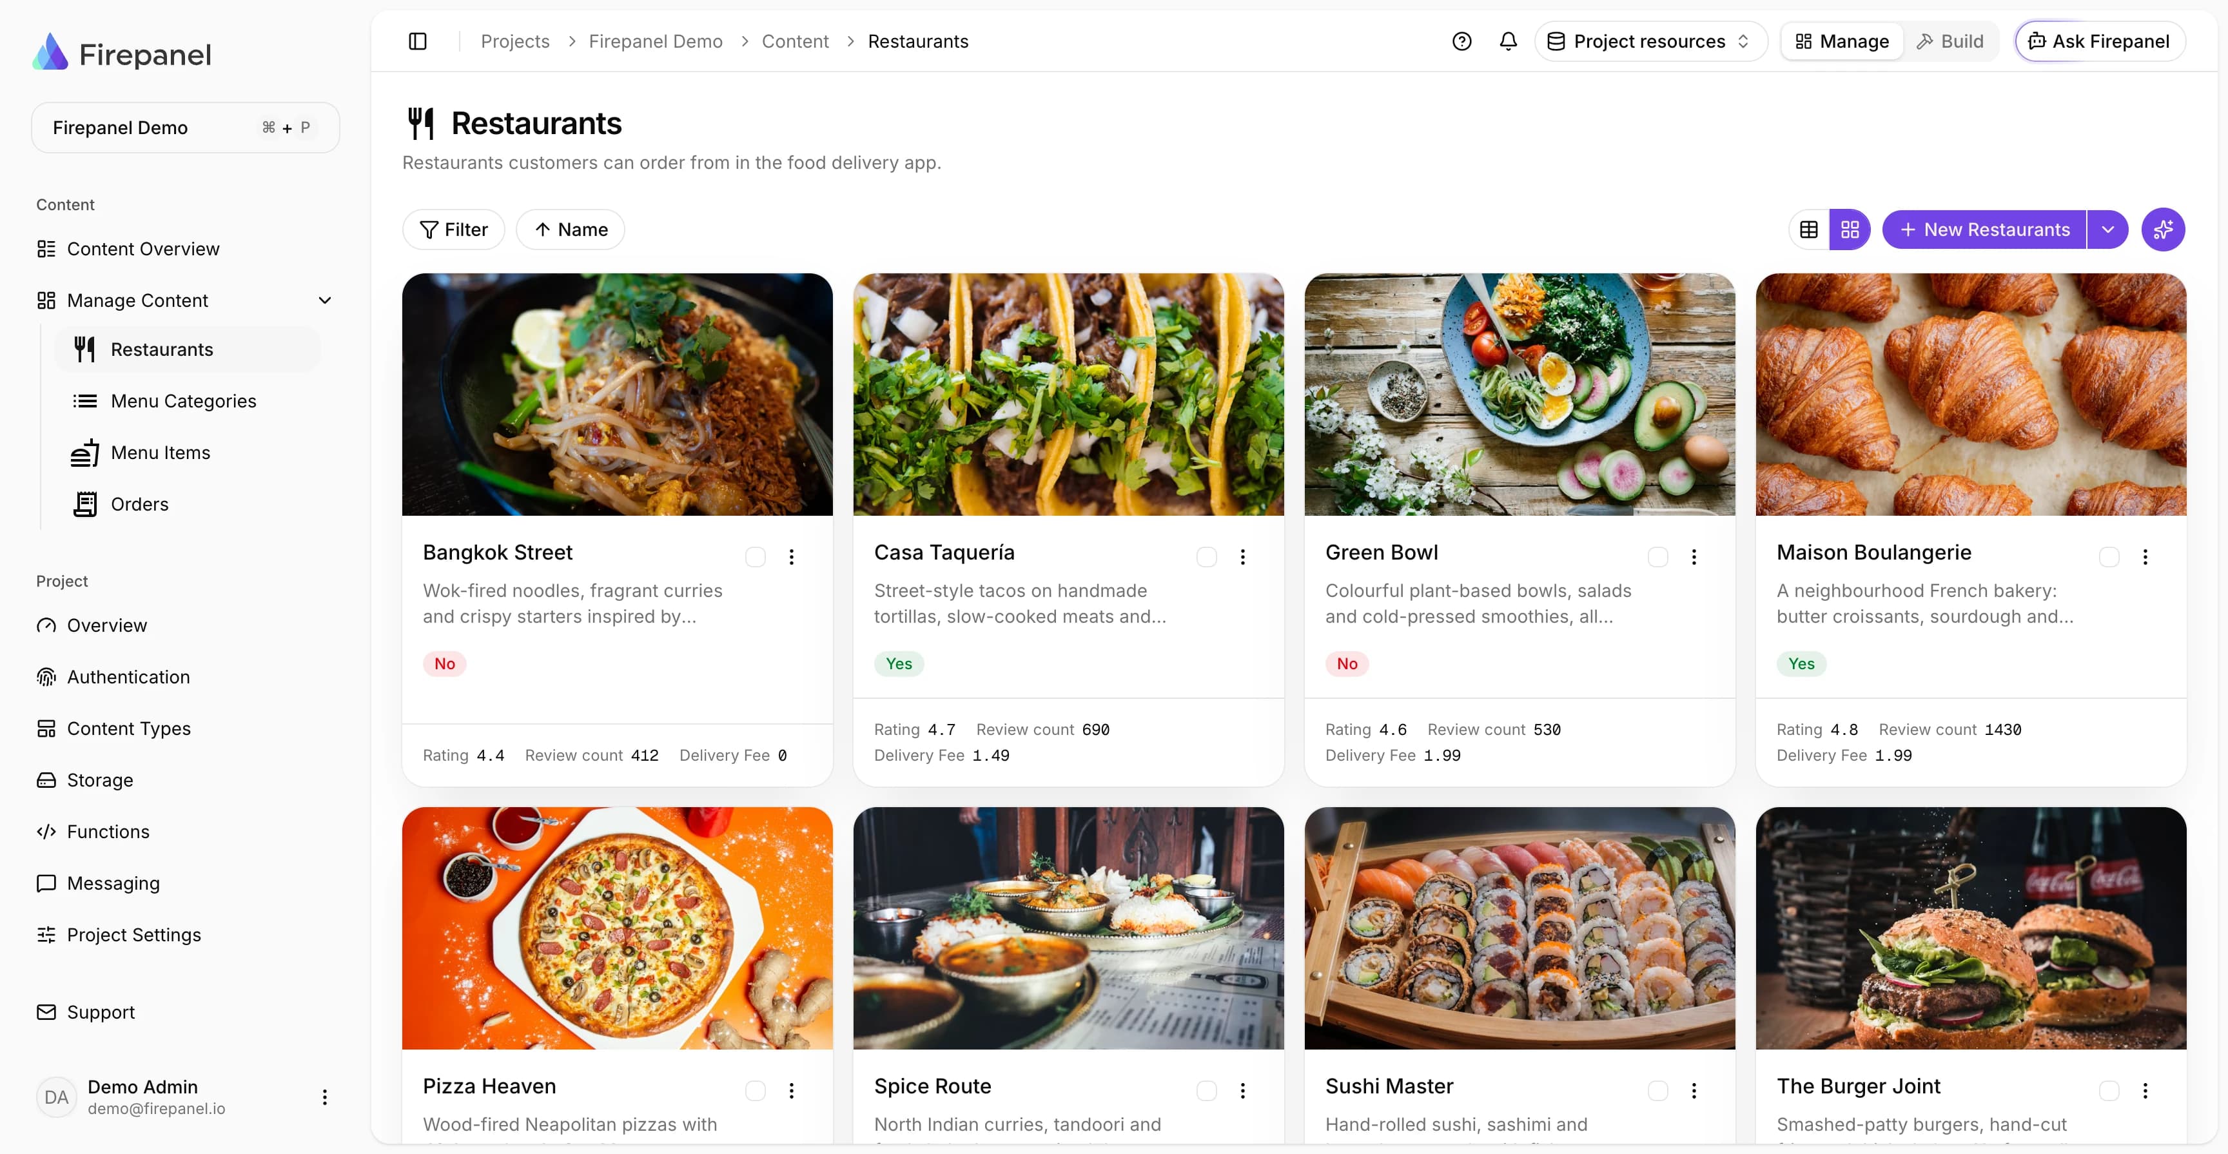
Task: Open more options for Bangkok Street card
Action: (x=792, y=557)
